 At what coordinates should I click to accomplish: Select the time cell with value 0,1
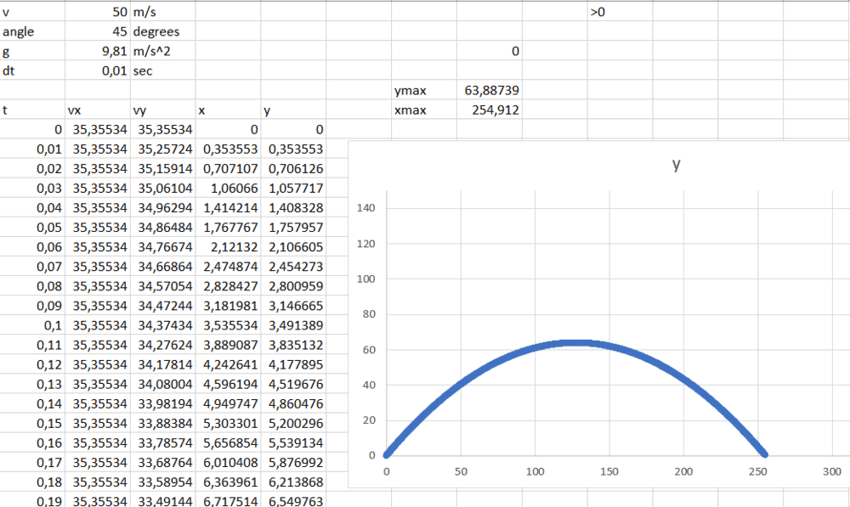point(32,324)
